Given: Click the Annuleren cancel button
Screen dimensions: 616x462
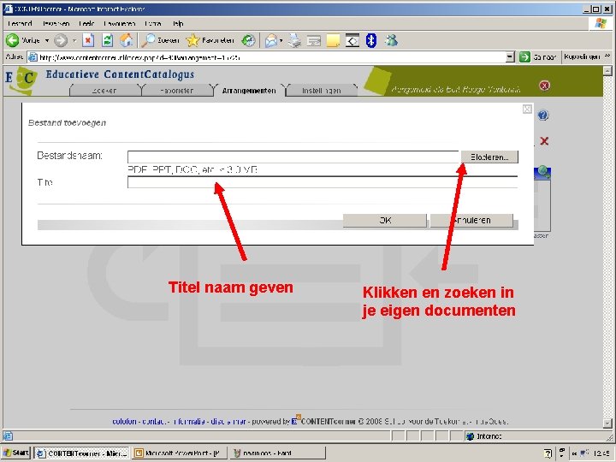Looking at the screenshot, I should pyautogui.click(x=471, y=221).
